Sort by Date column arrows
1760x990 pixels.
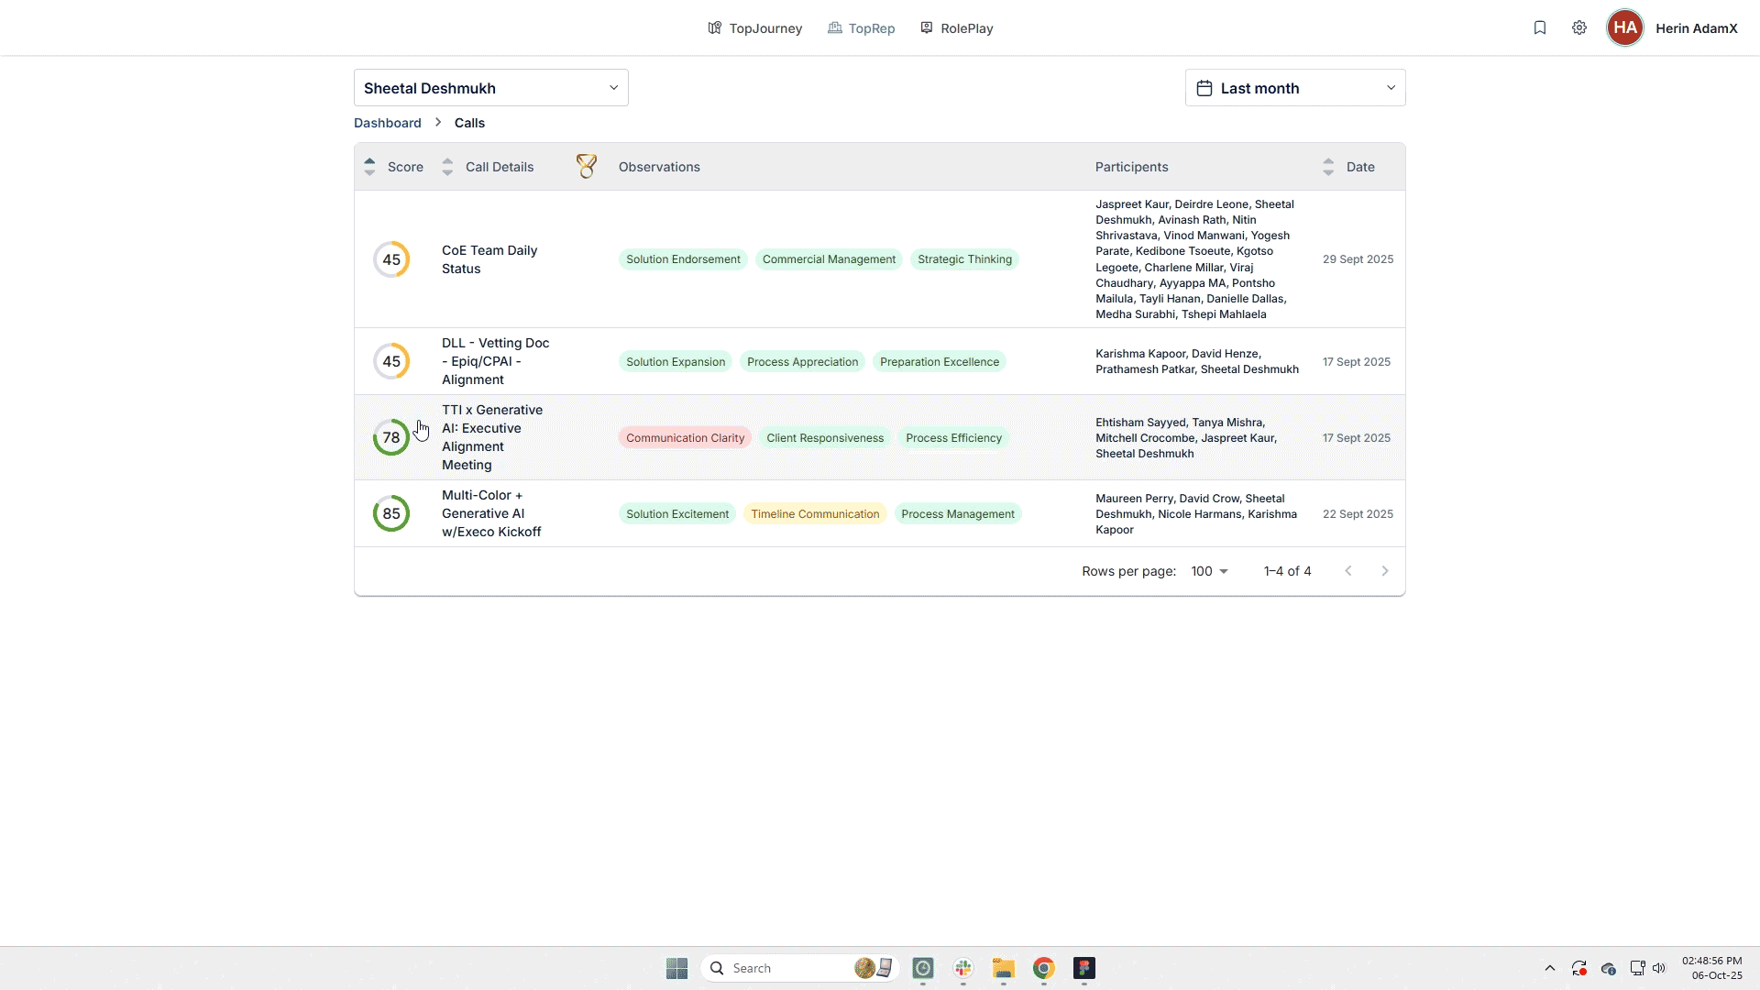point(1328,167)
